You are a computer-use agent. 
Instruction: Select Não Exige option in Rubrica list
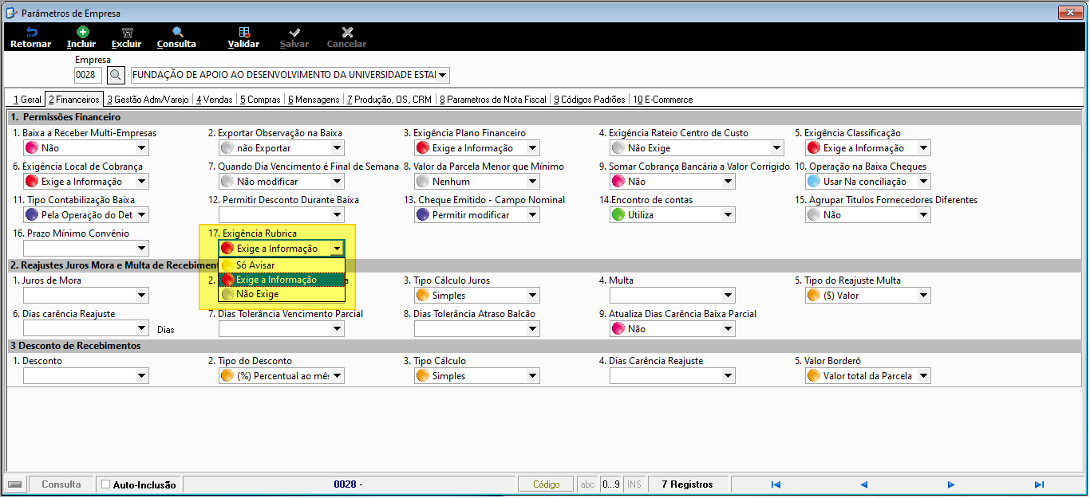tap(282, 294)
